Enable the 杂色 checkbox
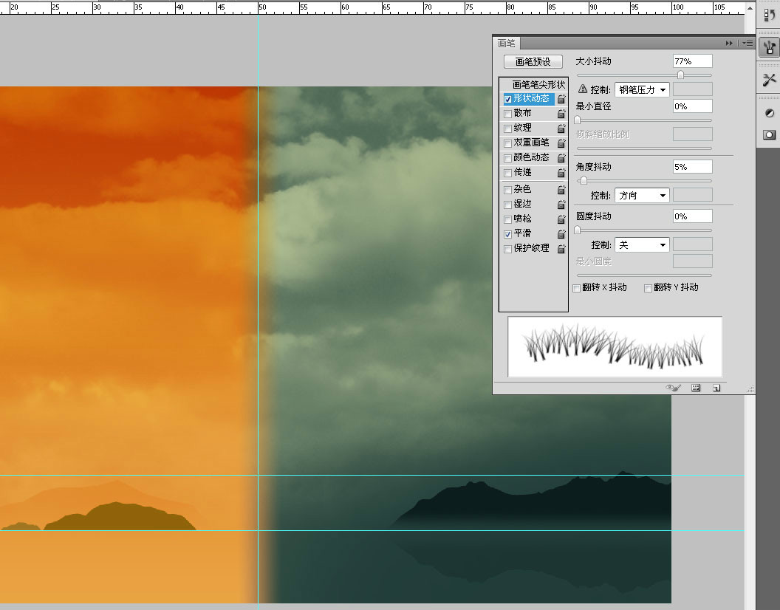780x610 pixels. pos(508,190)
